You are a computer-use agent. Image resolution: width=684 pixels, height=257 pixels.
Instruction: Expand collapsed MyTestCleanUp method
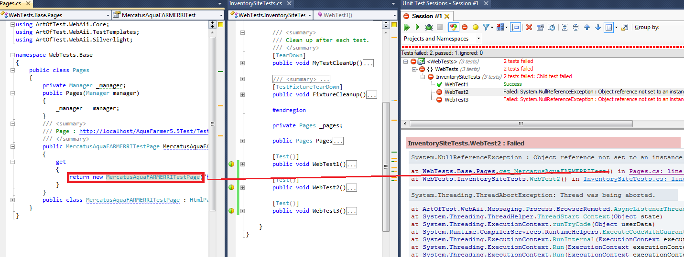242,63
